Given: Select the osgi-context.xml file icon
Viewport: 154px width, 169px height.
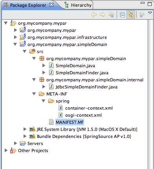Looking at the screenshot, I should click(x=60, y=115).
